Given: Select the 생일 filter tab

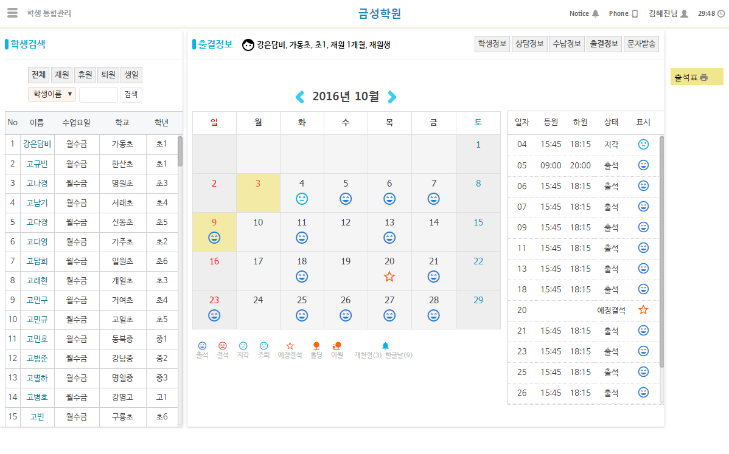Looking at the screenshot, I should [131, 75].
